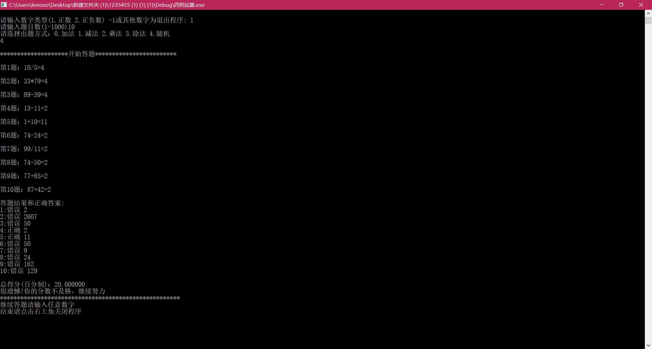Click result line '1:错误 2'
The image size is (652, 349).
coord(14,210)
